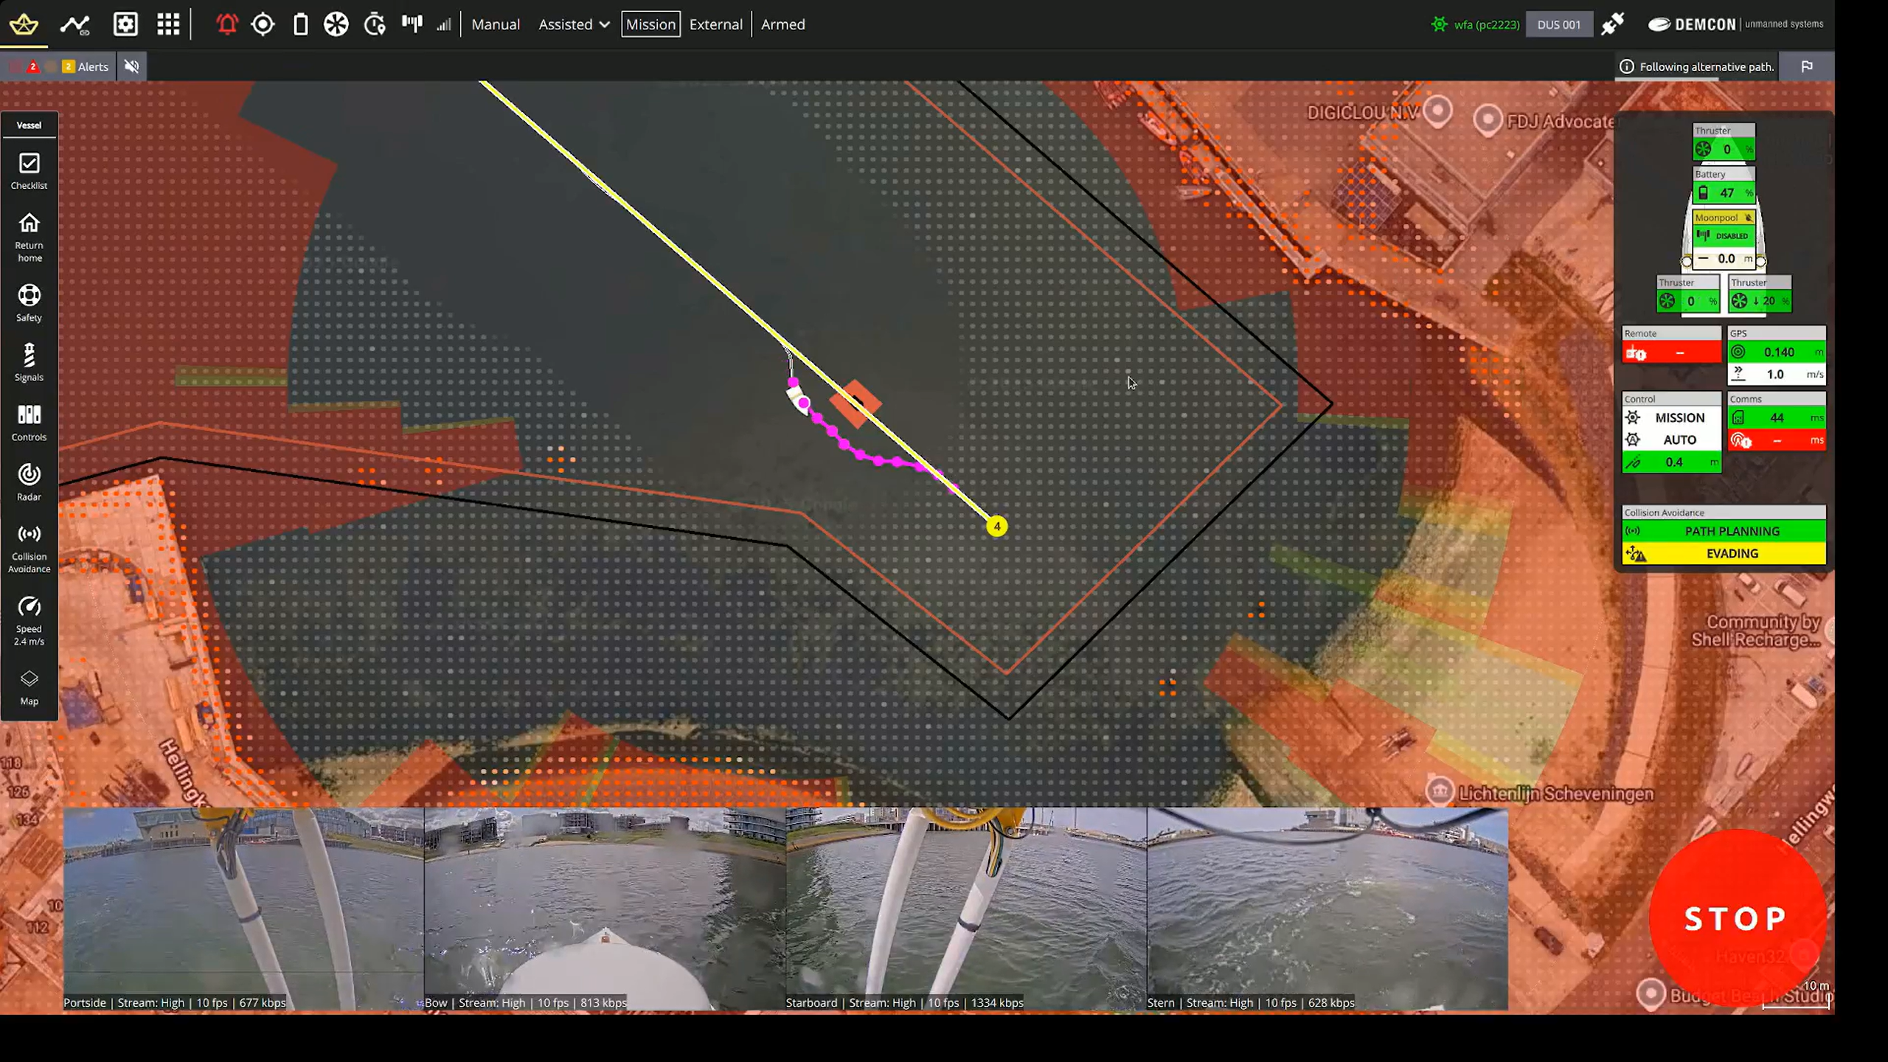Click the Control AUTO status row
The height and width of the screenshot is (1062, 1888).
tap(1671, 440)
